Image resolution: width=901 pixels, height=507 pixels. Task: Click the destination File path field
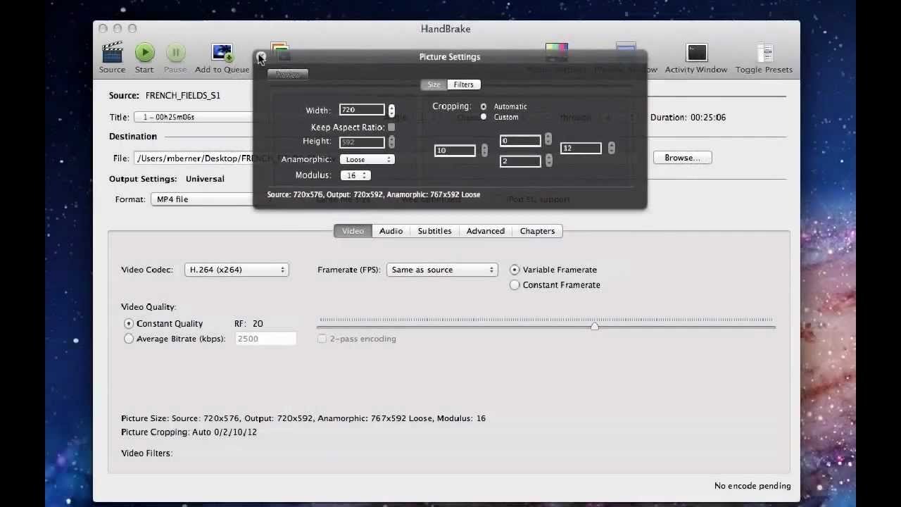click(194, 158)
